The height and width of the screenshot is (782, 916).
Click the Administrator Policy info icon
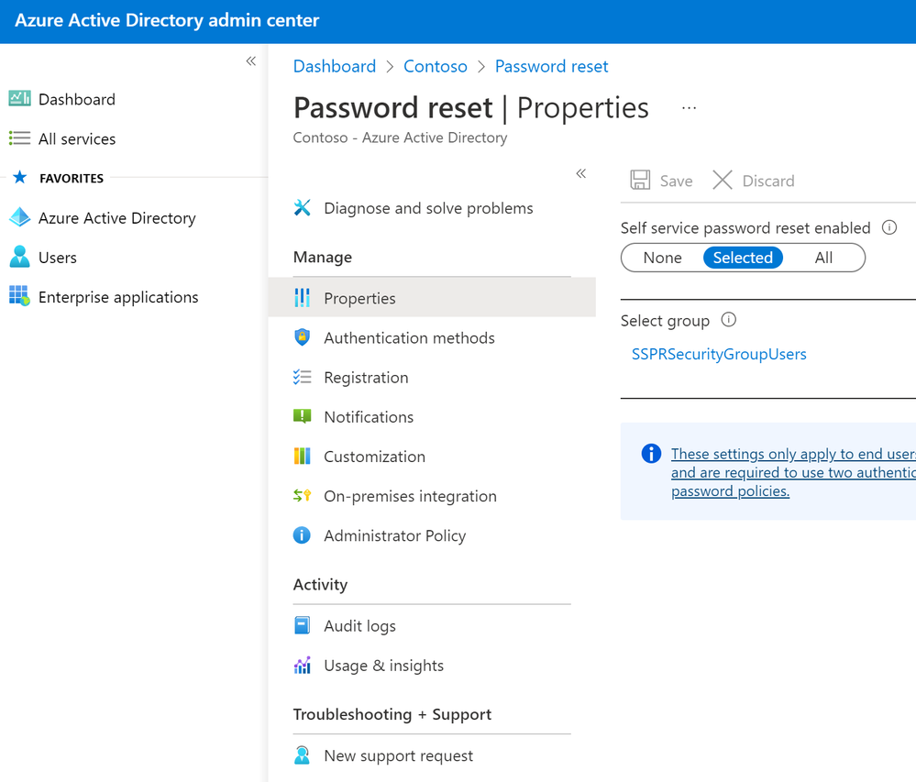pyautogui.click(x=302, y=535)
